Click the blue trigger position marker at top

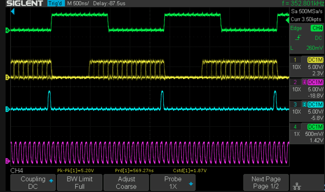pyautogui.click(x=12, y=12)
